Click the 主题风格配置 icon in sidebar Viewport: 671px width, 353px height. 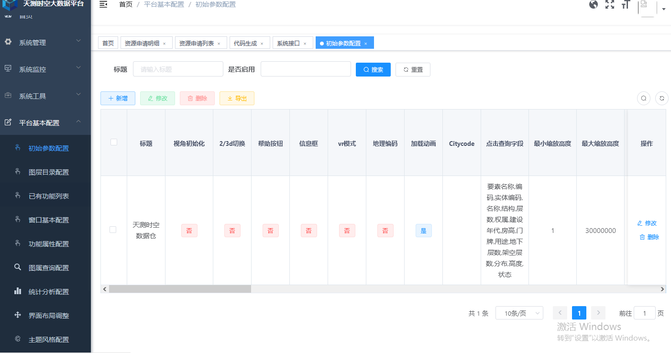[18, 339]
